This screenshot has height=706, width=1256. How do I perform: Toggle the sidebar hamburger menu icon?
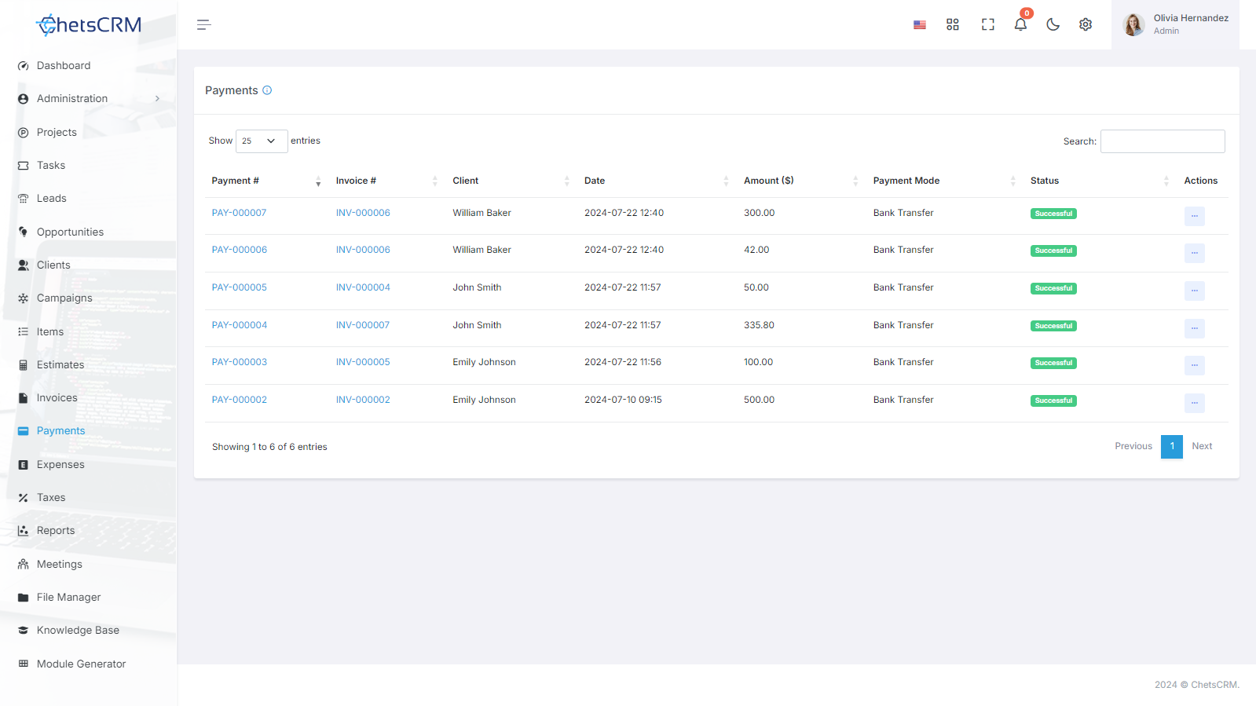[203, 25]
